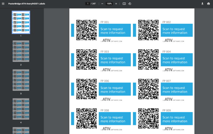
Task: Click the PosterBridge-ATIV-Avery94207-Labels document title
Action: (26, 4)
